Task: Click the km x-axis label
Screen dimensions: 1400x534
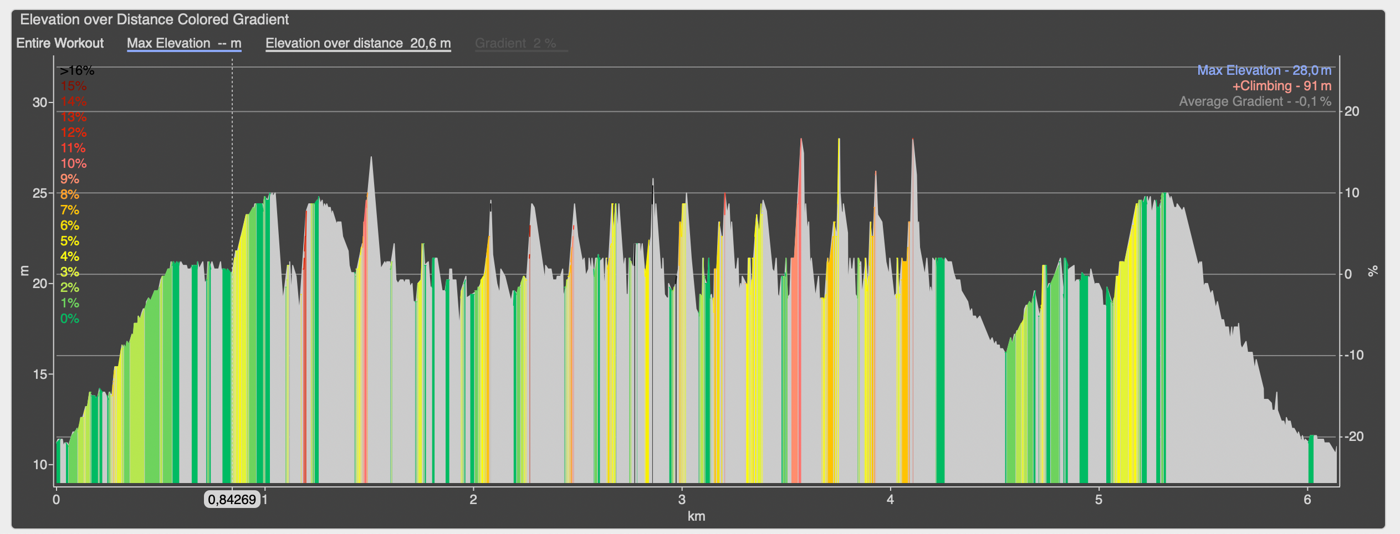Action: pyautogui.click(x=697, y=516)
